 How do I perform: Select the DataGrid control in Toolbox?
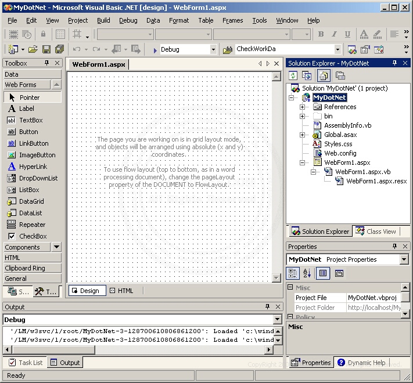click(x=33, y=201)
